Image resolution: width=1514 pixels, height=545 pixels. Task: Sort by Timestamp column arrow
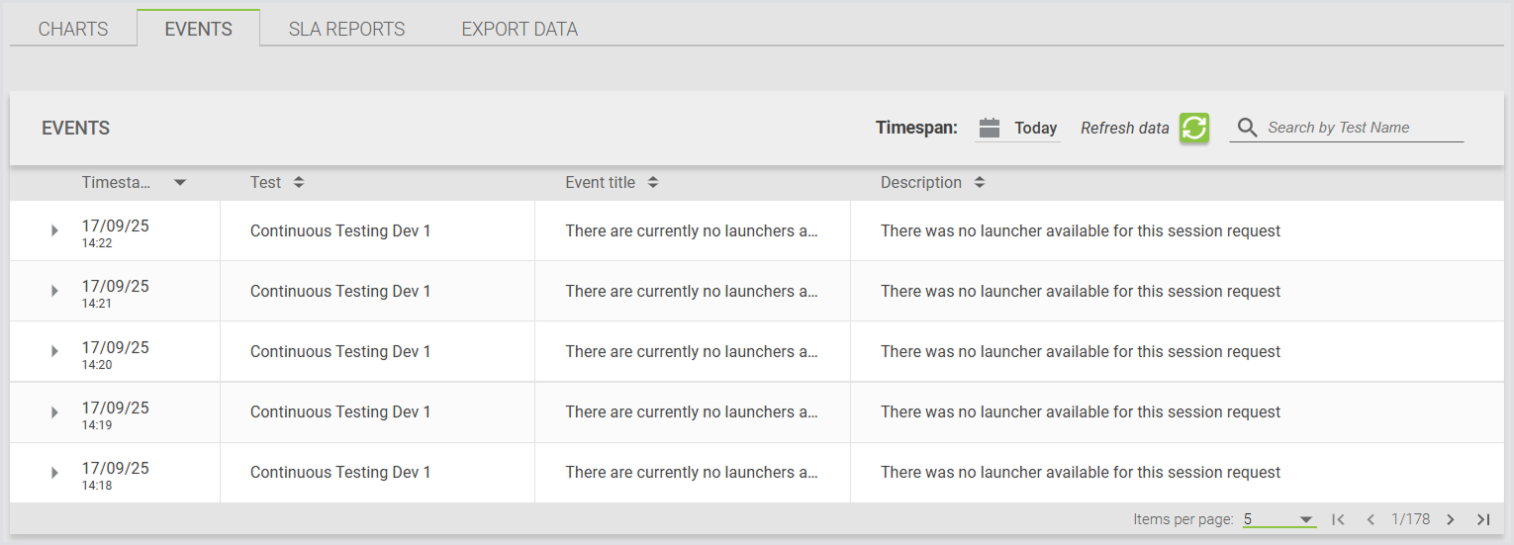179,183
